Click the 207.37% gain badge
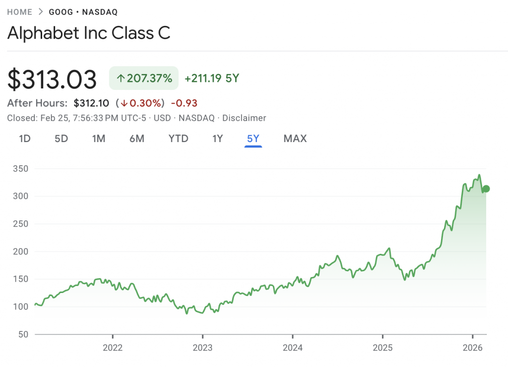 click(x=144, y=78)
